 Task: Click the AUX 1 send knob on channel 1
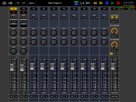coord(13,33)
